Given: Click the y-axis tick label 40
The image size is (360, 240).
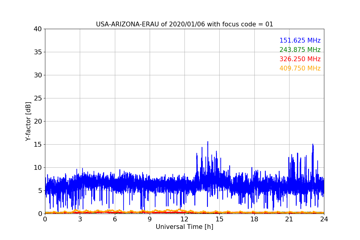Looking at the screenshot, I should 38,29.
